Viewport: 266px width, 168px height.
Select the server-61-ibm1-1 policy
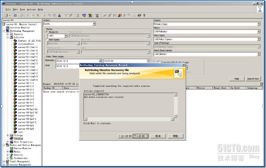coord(28,47)
